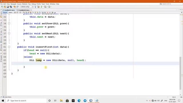The height and width of the screenshot is (103, 183).
Task: Click the New File toolbar icon
Action: (x=2, y=7)
